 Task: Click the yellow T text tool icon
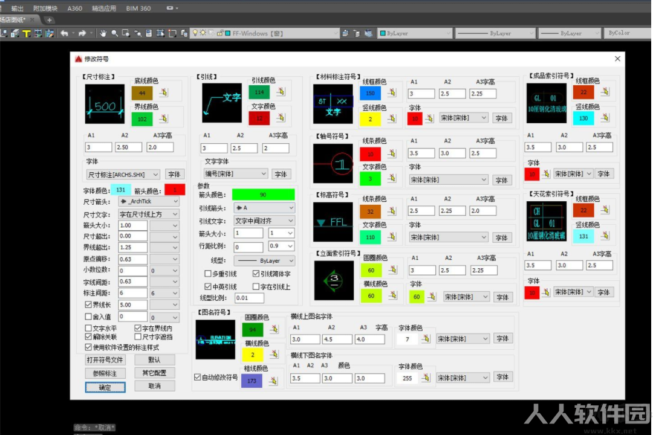click(27, 34)
